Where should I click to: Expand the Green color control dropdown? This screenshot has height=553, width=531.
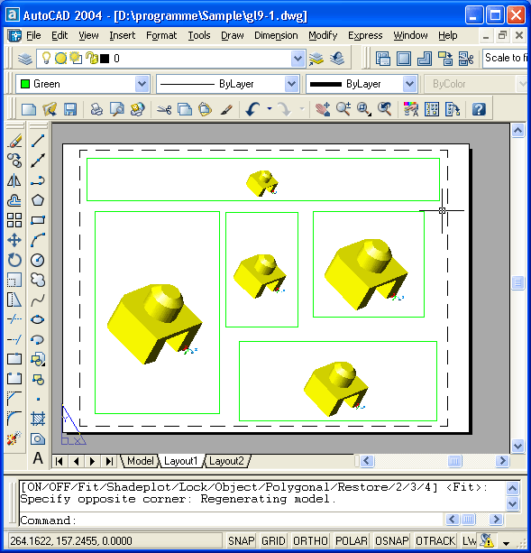coord(142,84)
